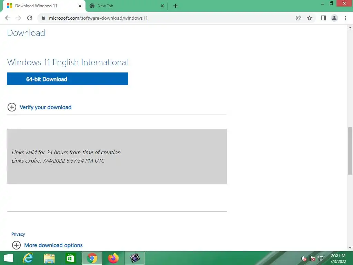
Task: Open a new browser tab
Action: pos(175,6)
